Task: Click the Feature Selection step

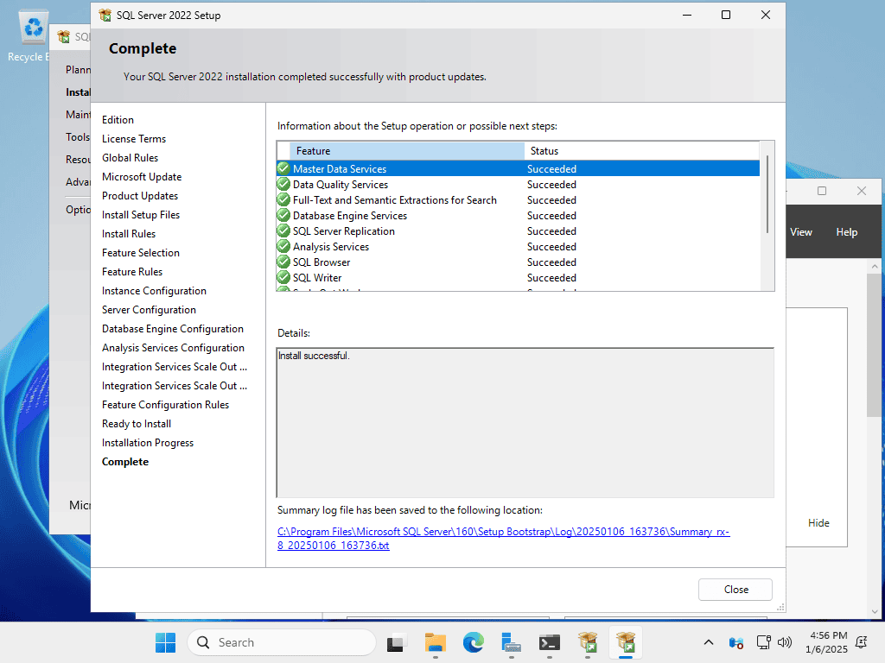Action: pyautogui.click(x=141, y=253)
